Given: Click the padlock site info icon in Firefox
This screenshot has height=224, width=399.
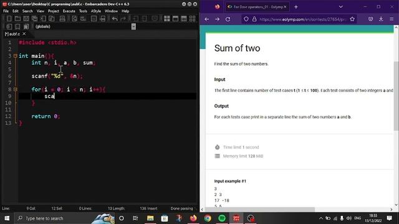Looking at the screenshot, I should (254, 19).
